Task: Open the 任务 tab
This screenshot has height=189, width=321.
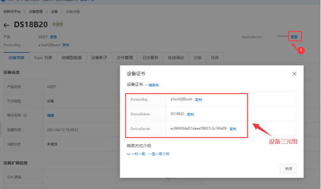Action: (215, 58)
